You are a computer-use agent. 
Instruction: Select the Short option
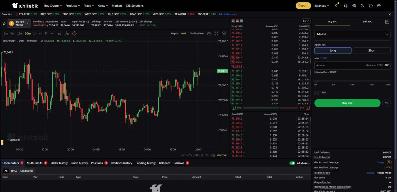pyautogui.click(x=372, y=50)
